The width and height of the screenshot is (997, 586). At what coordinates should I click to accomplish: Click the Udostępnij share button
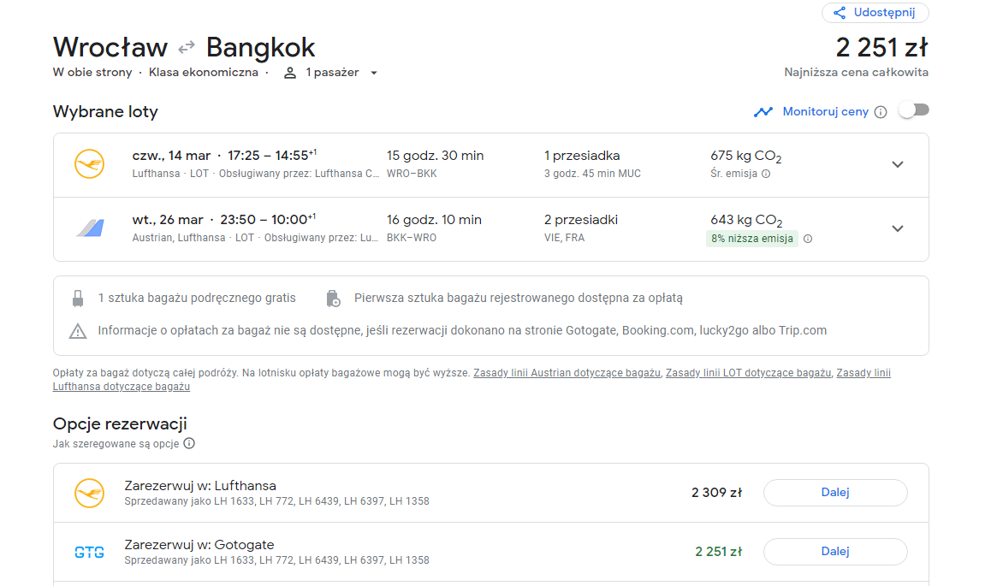[875, 13]
